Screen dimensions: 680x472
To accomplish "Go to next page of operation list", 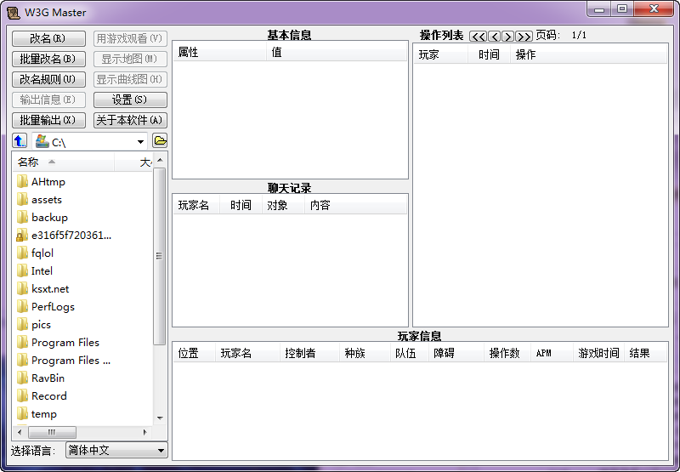I will 507,36.
